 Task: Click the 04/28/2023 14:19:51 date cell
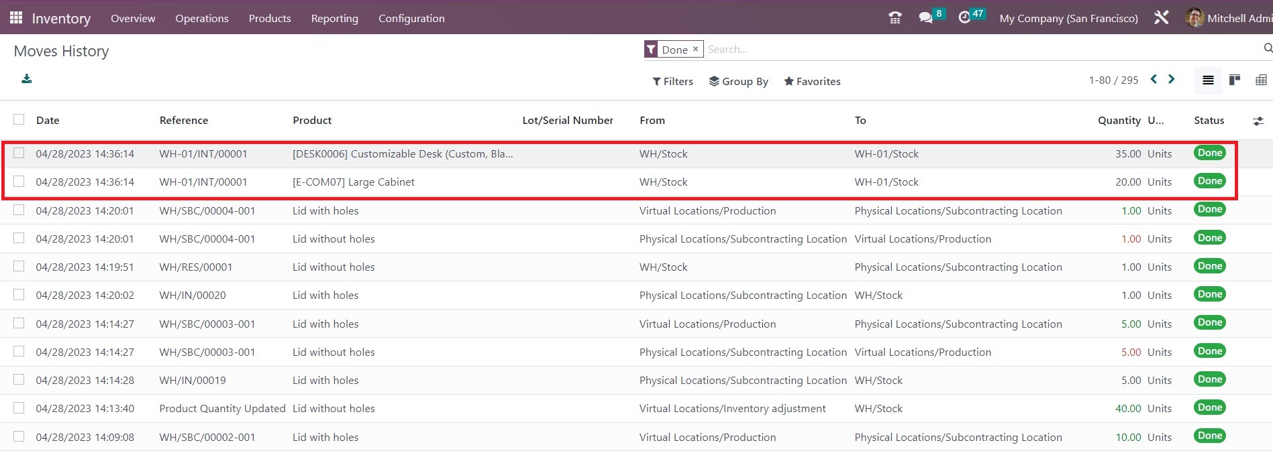[85, 267]
